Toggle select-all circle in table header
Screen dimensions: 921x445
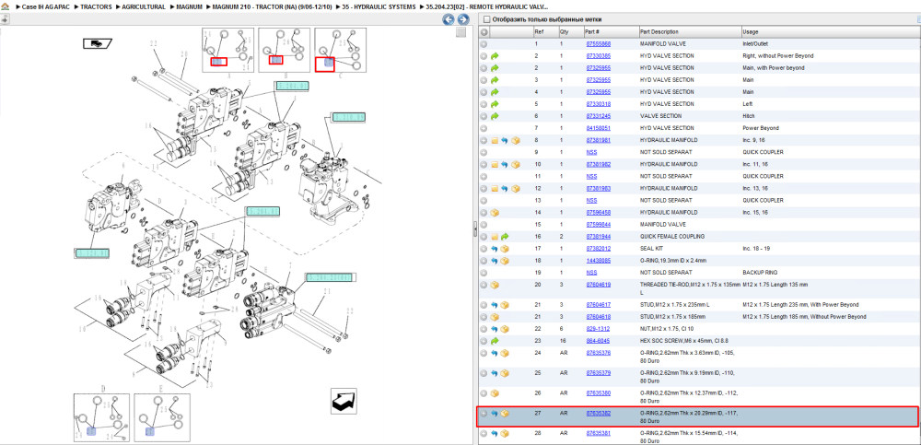tap(484, 31)
